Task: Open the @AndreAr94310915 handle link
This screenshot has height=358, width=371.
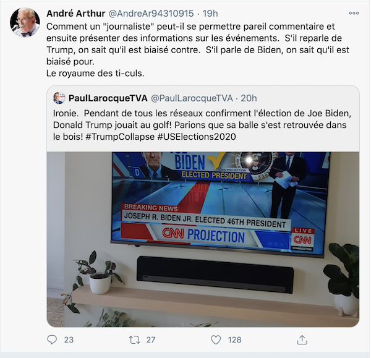Action: click(151, 14)
